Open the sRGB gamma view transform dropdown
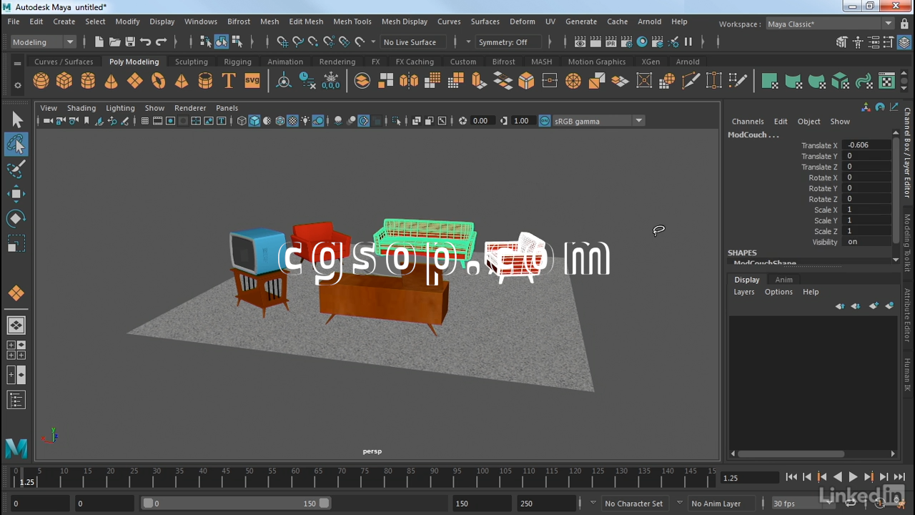This screenshot has height=515, width=915. [x=598, y=121]
